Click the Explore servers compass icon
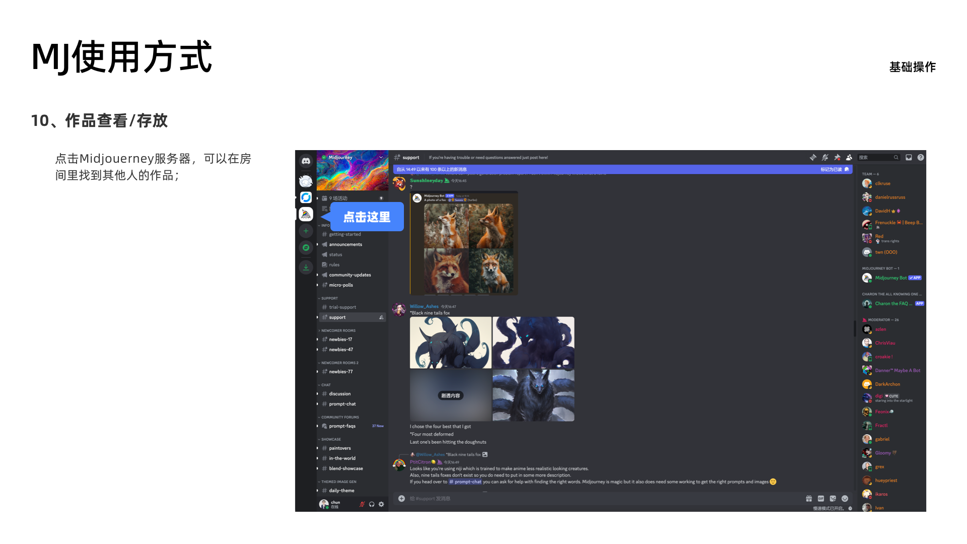967x544 pixels. pos(306,247)
